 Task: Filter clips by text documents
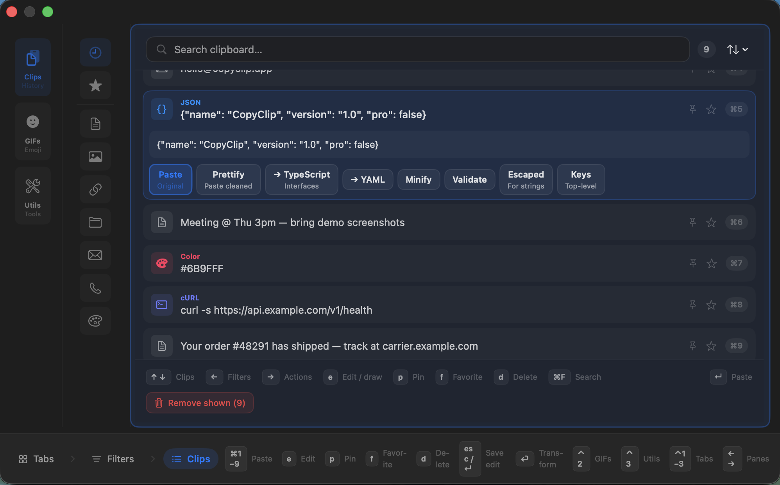click(x=95, y=124)
